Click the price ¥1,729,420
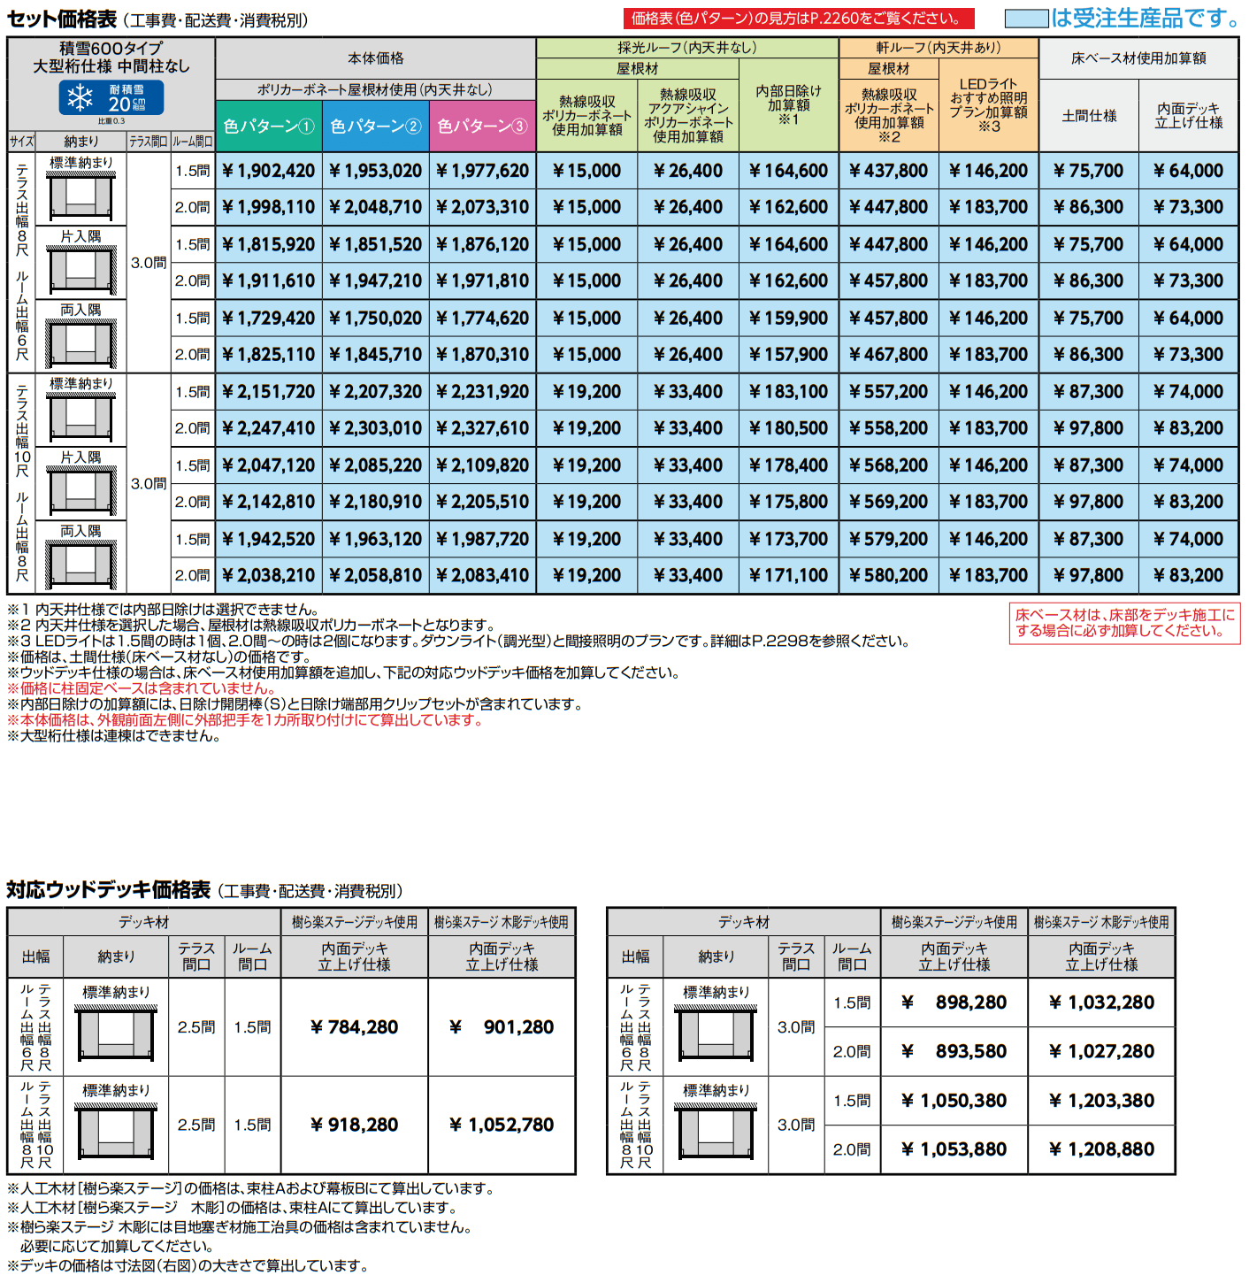Screen dimensions: 1249x1283 [x=269, y=318]
